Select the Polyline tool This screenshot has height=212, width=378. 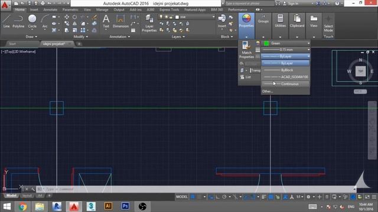click(x=18, y=21)
